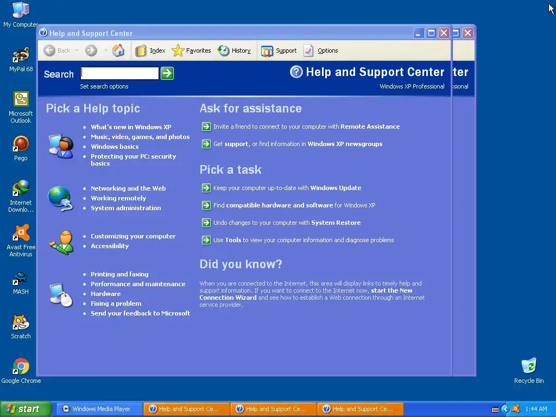Click the green arrow beside Get support
The image size is (556, 417).
(206, 144)
